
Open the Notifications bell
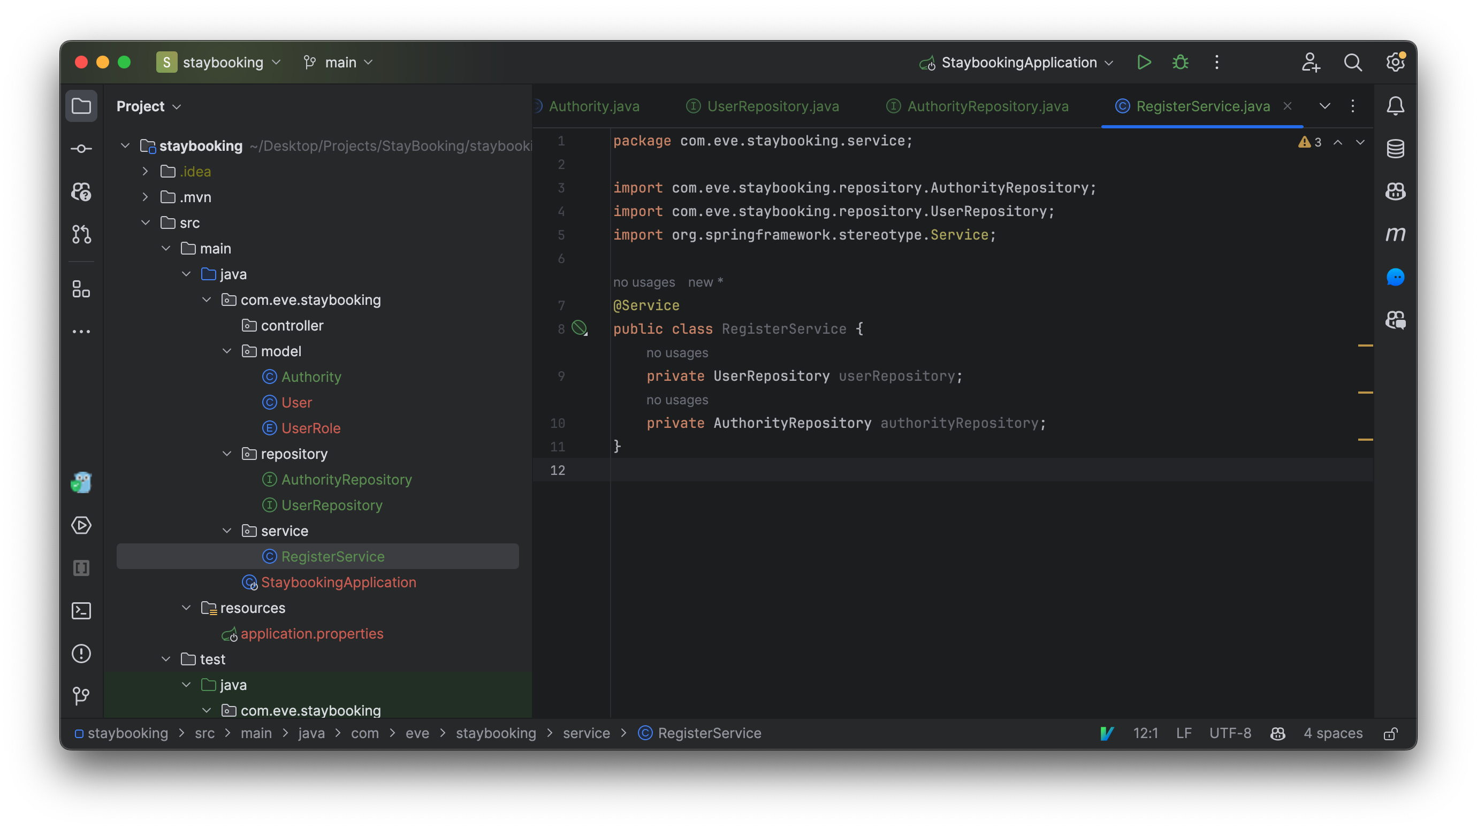[1396, 105]
